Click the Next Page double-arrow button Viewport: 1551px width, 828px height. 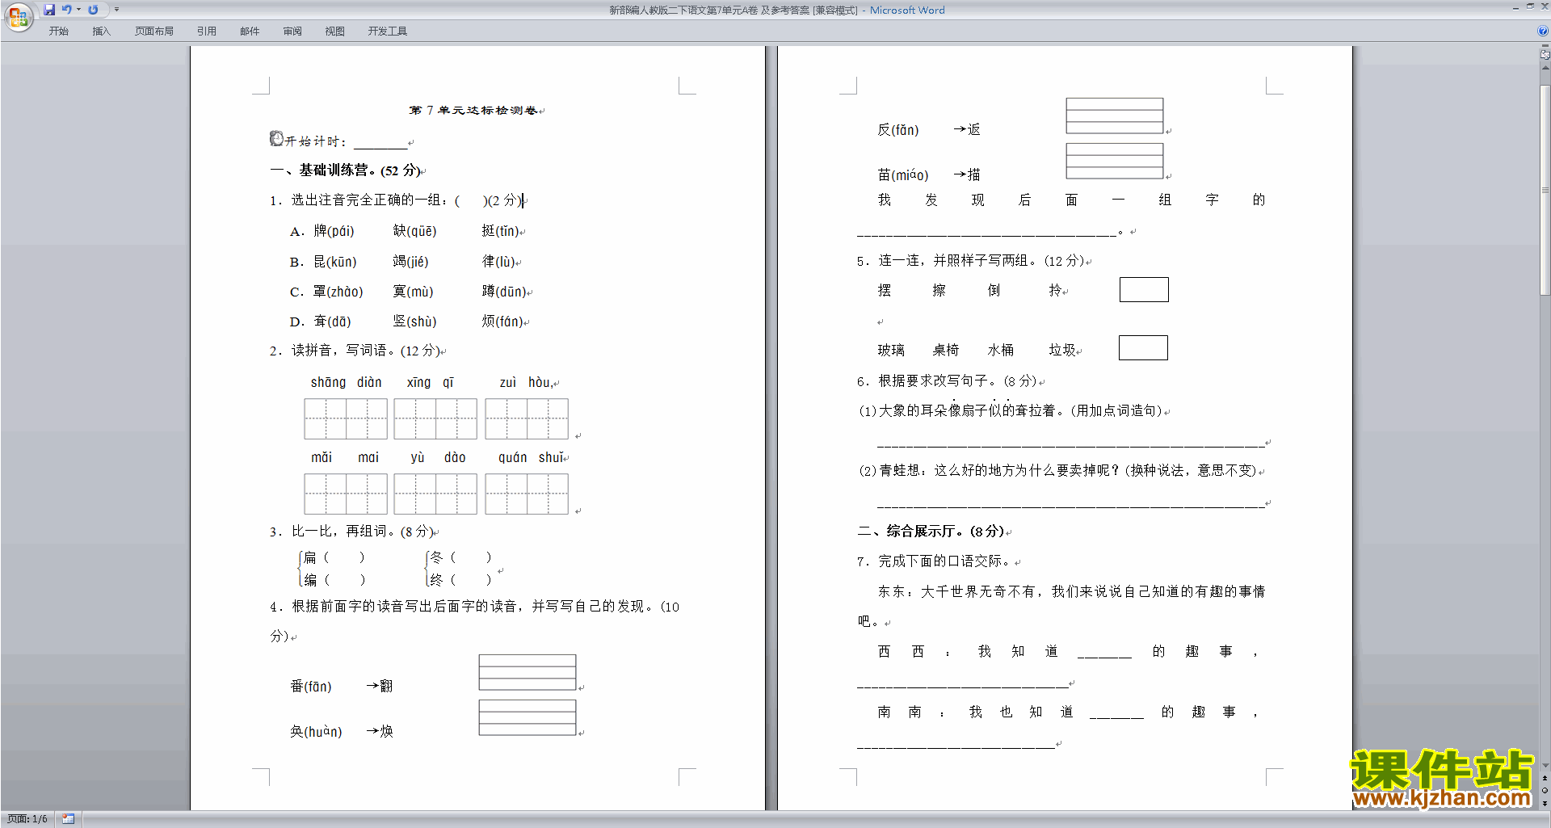click(x=1545, y=804)
